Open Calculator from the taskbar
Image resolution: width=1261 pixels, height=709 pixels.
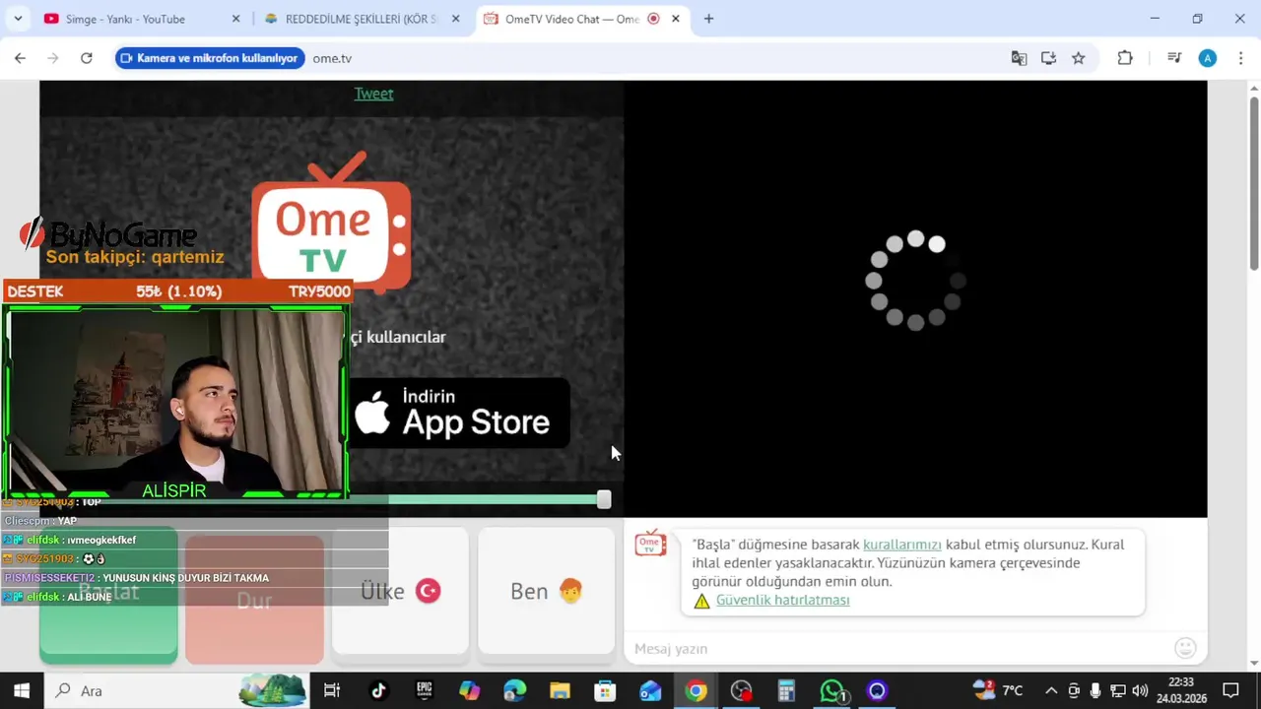coord(786,690)
